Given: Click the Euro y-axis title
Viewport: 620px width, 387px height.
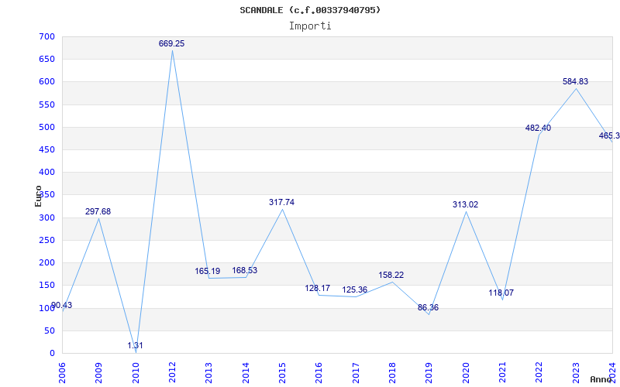Looking at the screenshot, I should (38, 196).
